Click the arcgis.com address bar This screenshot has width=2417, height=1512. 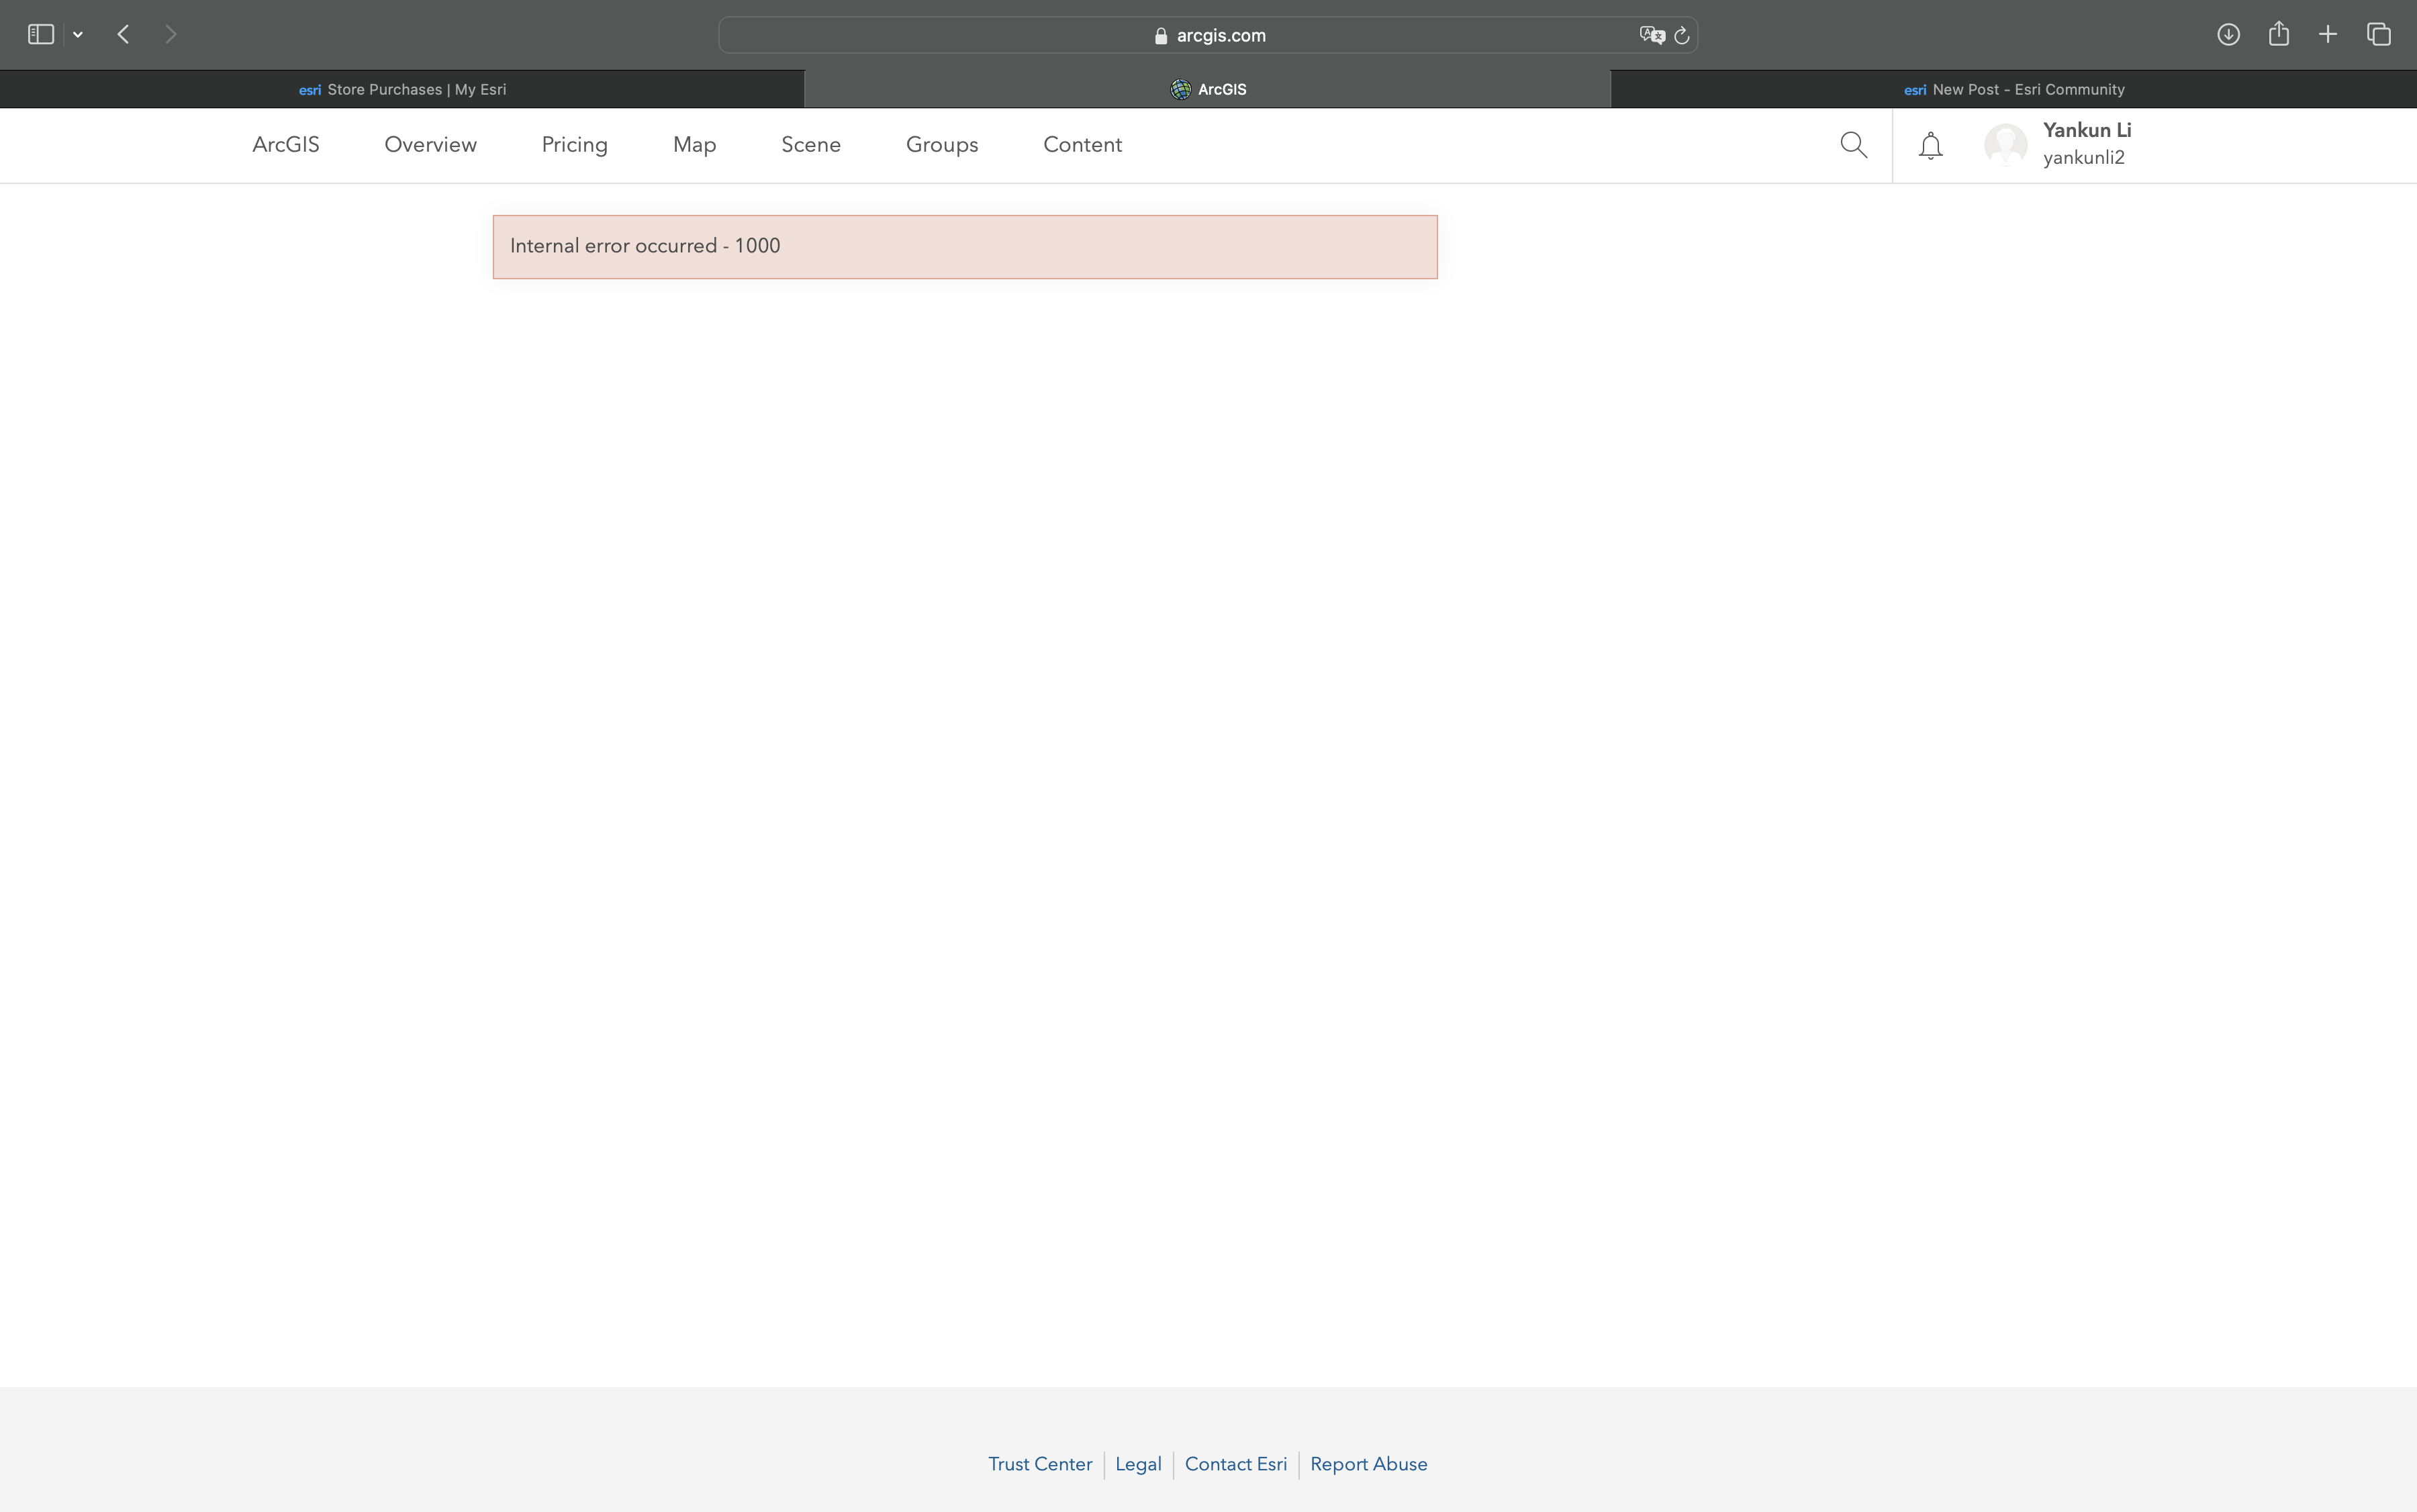tap(1208, 35)
